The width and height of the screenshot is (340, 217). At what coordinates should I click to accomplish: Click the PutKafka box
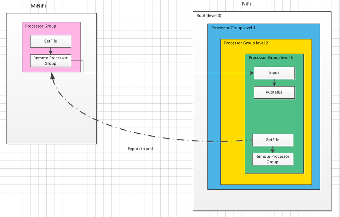[x=274, y=92]
